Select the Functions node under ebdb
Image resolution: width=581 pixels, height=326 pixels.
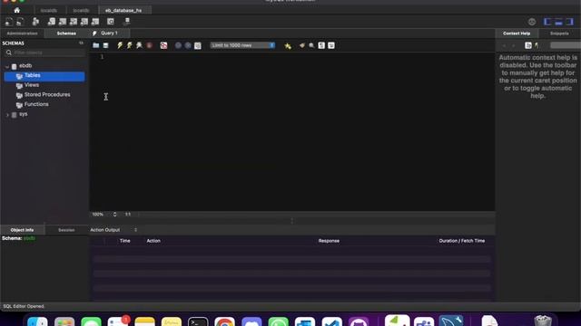tap(36, 104)
